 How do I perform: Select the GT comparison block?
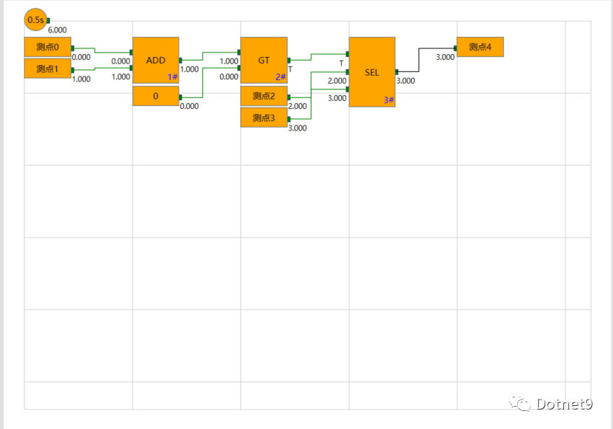[264, 60]
